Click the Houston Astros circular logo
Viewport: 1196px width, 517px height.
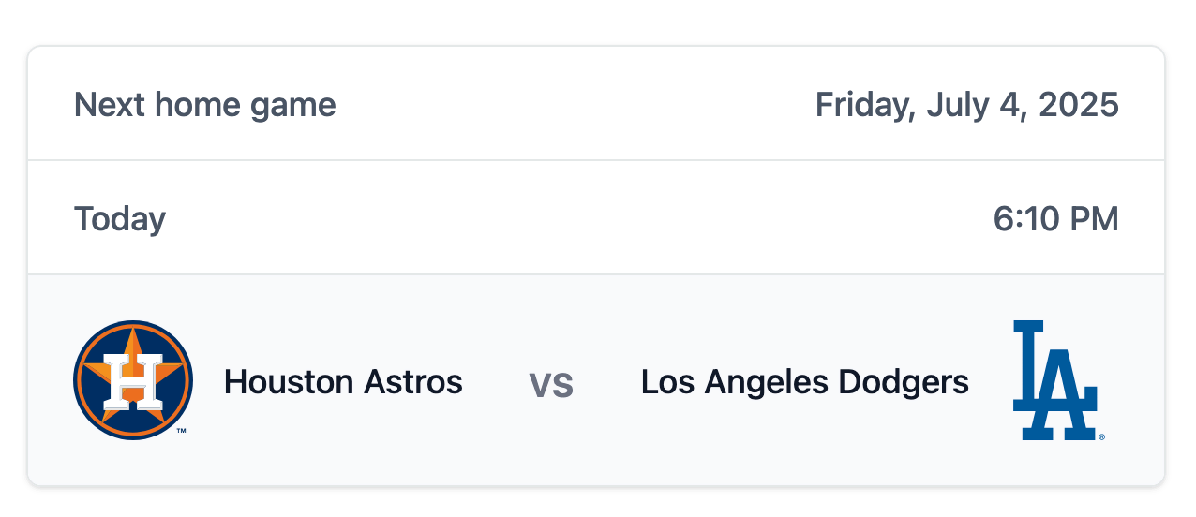133,380
